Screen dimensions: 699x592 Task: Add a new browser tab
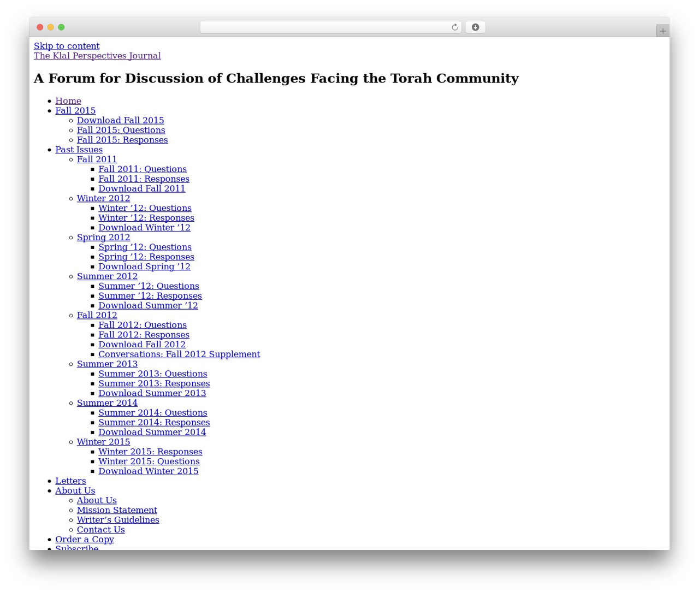[x=662, y=31]
